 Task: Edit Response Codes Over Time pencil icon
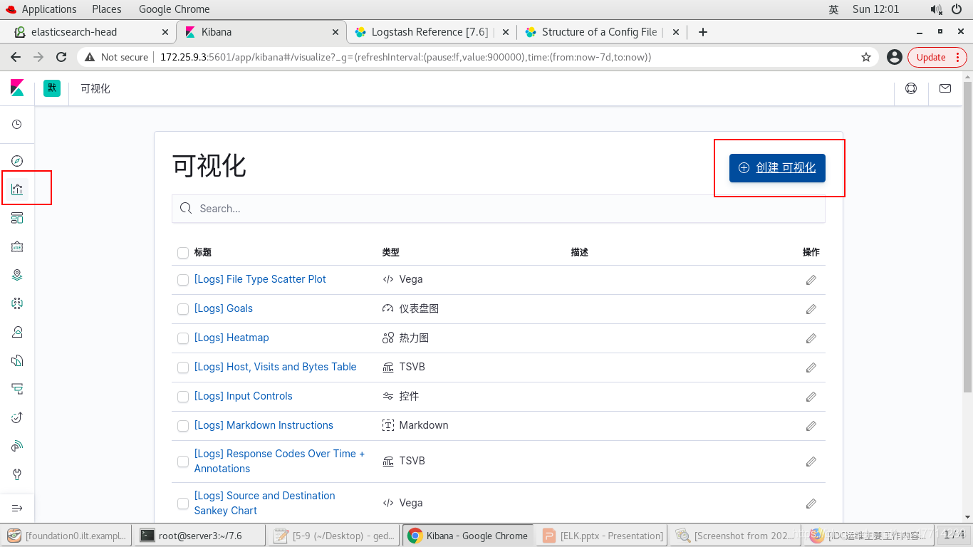pos(811,462)
